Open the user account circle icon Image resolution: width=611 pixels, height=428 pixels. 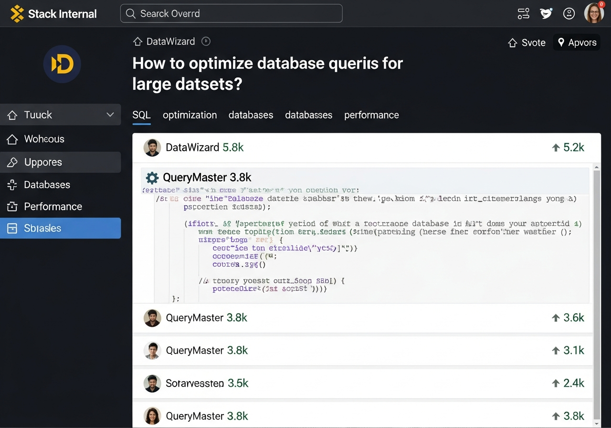569,13
